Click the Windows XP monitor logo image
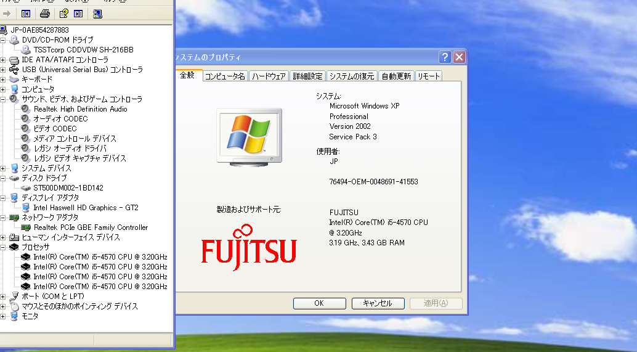The image size is (637, 352). pos(249,137)
